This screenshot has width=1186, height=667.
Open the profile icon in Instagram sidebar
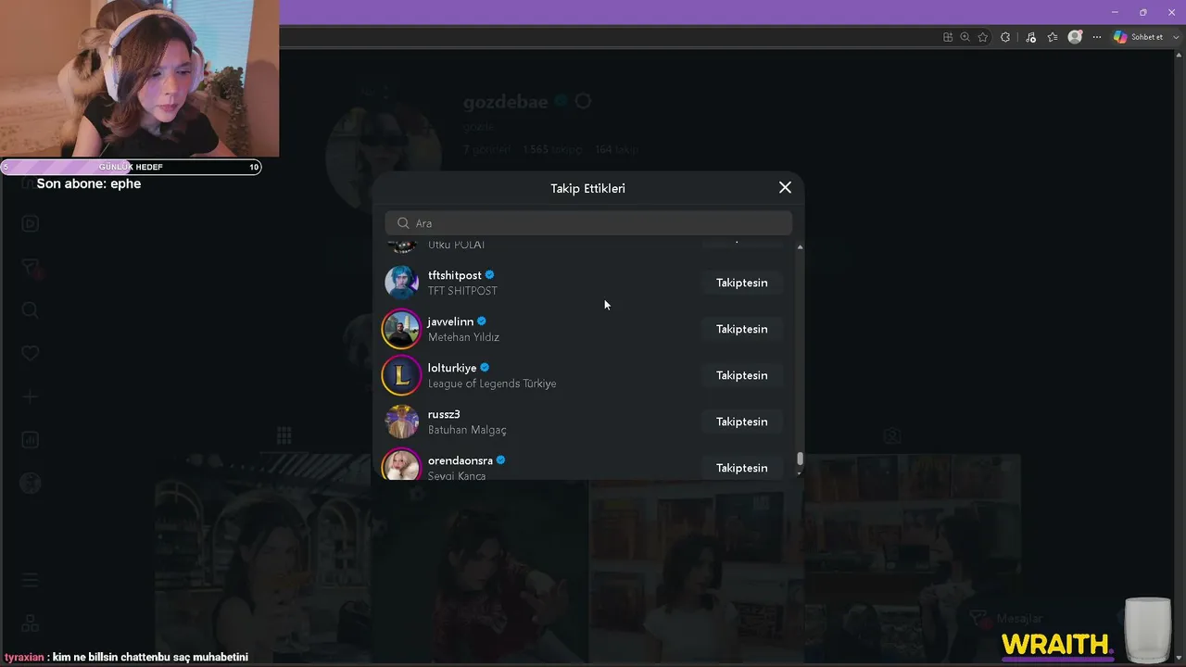[x=31, y=484]
